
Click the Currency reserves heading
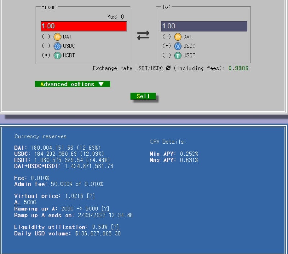pos(41,136)
